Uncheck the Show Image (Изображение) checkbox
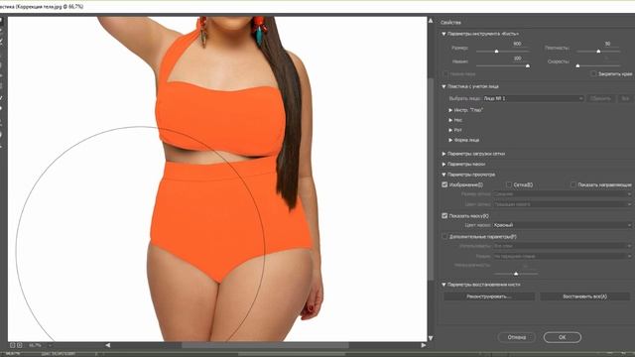 (444, 184)
